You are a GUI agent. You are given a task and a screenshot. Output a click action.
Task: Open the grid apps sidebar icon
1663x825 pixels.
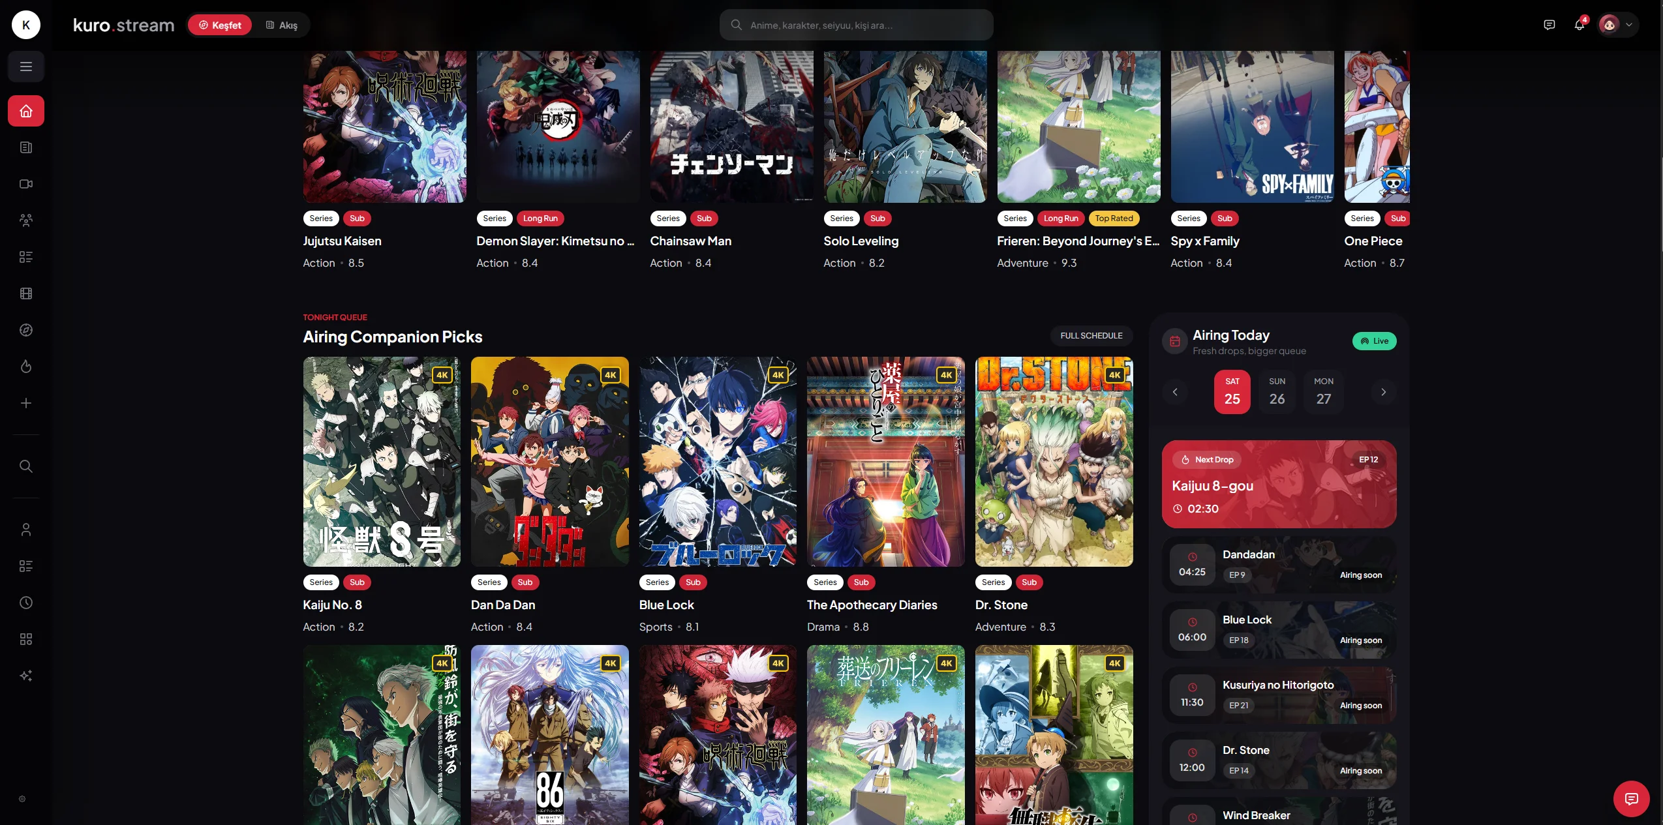26,639
